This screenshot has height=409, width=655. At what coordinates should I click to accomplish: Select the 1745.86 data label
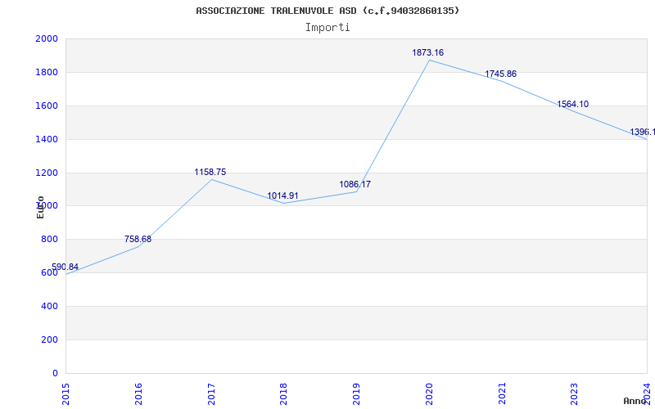tap(500, 74)
